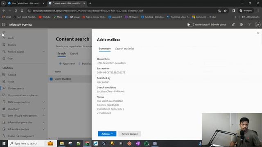Expand Data lifecycle management chevron
This screenshot has height=147, width=262.
pyautogui.click(x=43, y=116)
